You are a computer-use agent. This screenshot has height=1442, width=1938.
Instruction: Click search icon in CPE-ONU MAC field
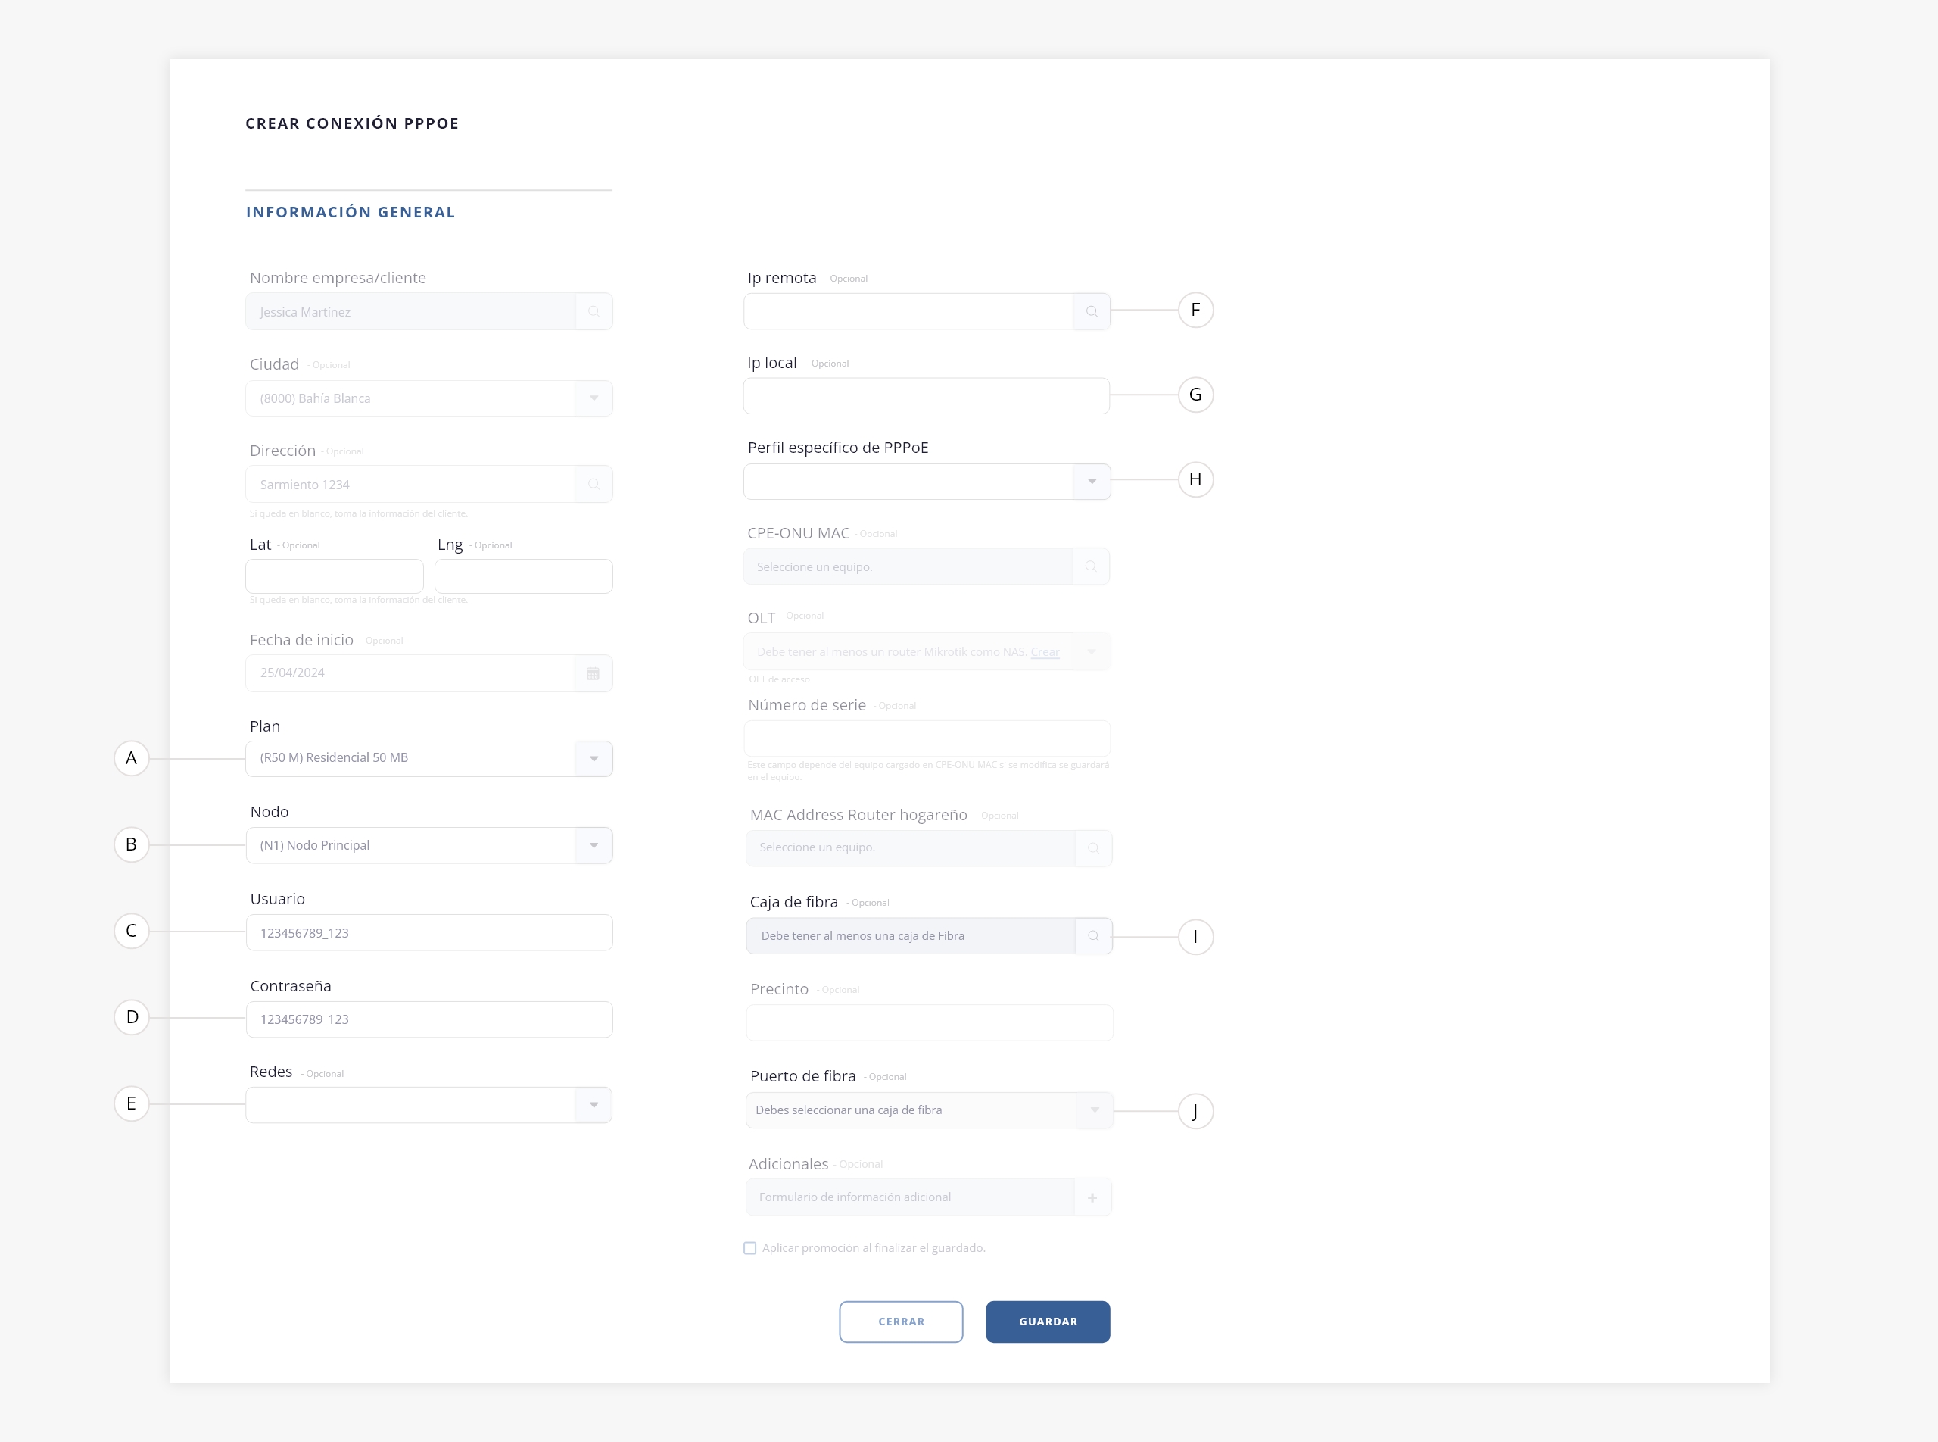pos(1091,566)
